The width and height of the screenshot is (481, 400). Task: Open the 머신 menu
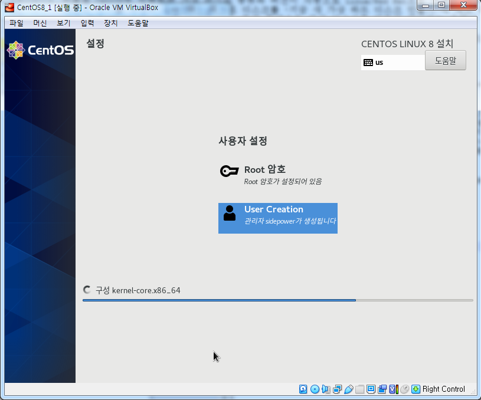coord(40,23)
